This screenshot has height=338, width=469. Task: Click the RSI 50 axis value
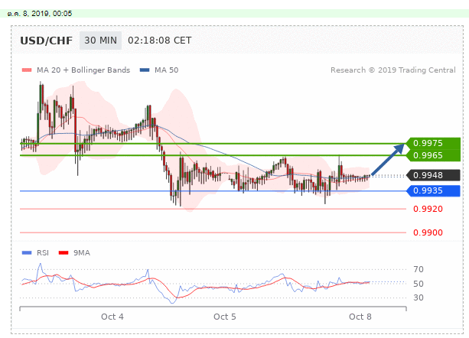pos(419,284)
